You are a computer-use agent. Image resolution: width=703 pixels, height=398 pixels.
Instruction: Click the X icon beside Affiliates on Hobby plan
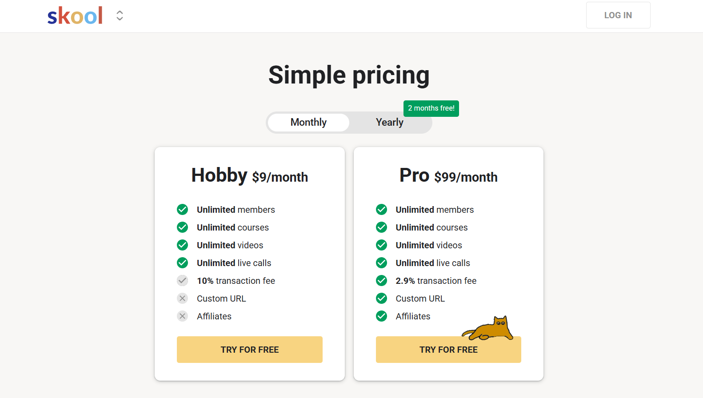[x=182, y=316]
